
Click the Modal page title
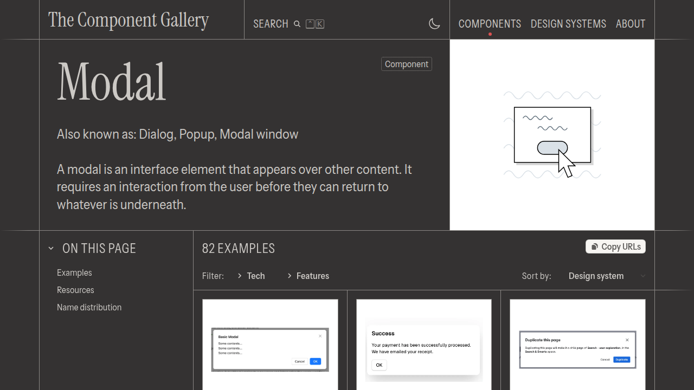pos(112,82)
